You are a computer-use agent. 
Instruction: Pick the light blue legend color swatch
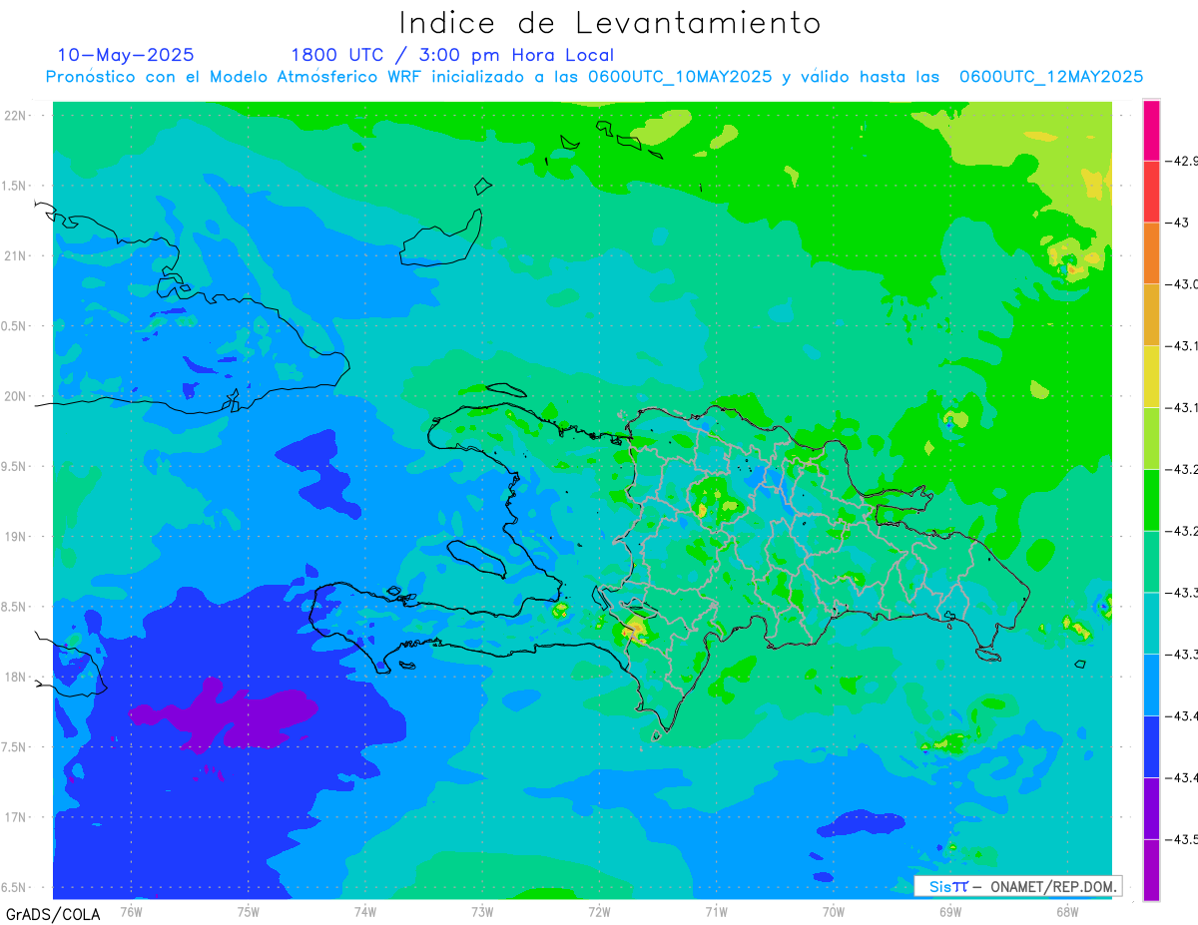point(1151,685)
